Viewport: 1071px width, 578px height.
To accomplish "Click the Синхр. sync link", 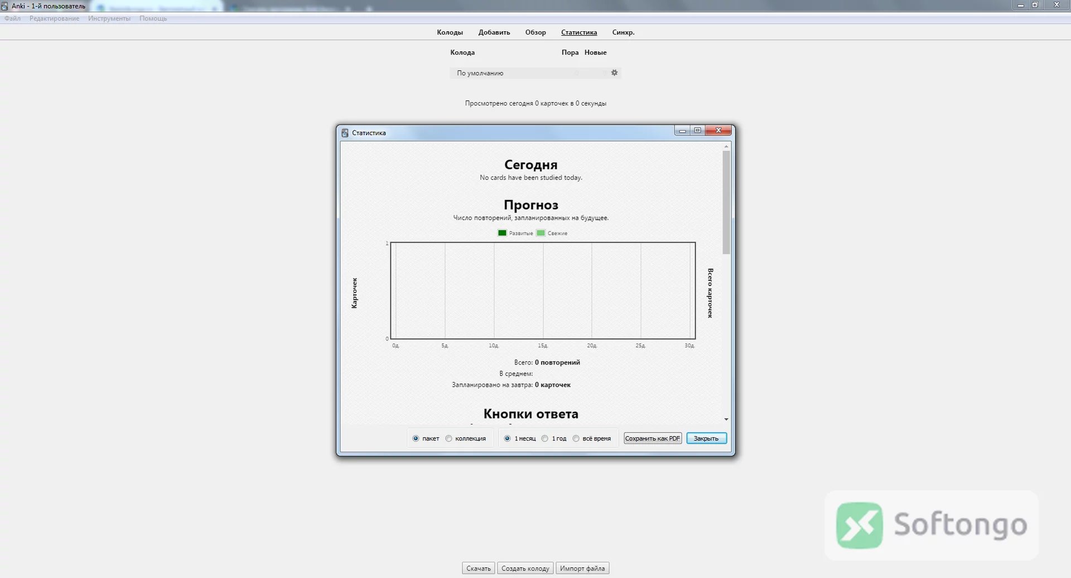I will point(623,32).
